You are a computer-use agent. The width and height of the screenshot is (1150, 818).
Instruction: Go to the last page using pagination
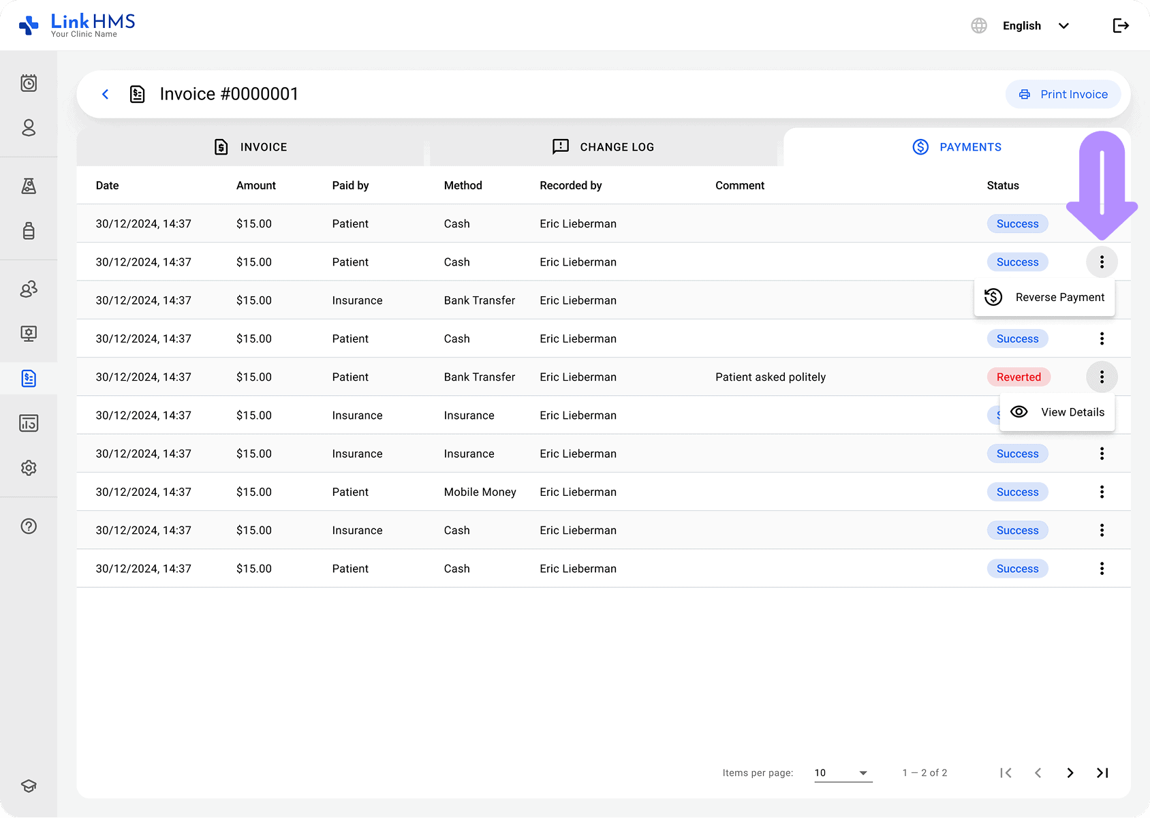click(1102, 772)
